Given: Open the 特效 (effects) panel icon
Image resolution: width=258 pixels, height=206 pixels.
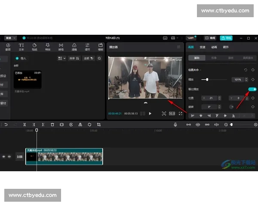Looking at the screenshot, I should pyautogui.click(x=47, y=46).
